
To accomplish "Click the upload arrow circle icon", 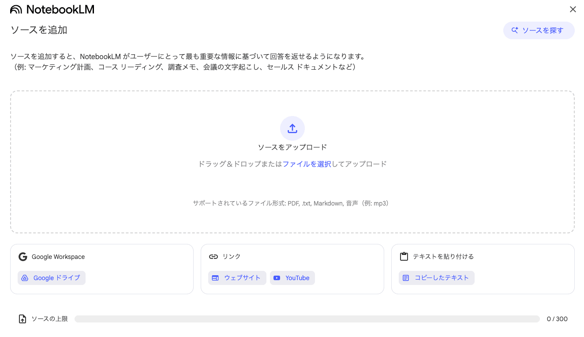I will pos(292,128).
